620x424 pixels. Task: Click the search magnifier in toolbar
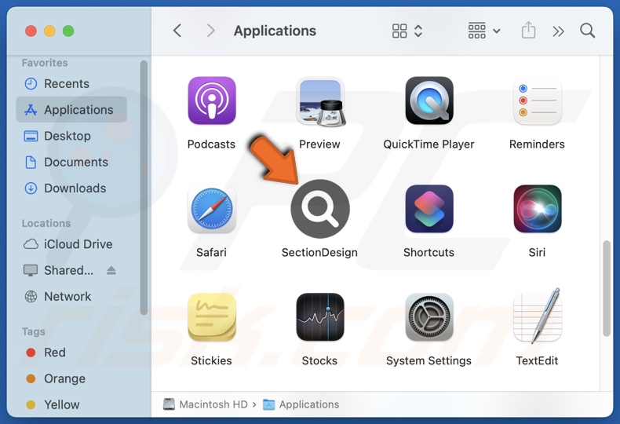[x=587, y=31]
